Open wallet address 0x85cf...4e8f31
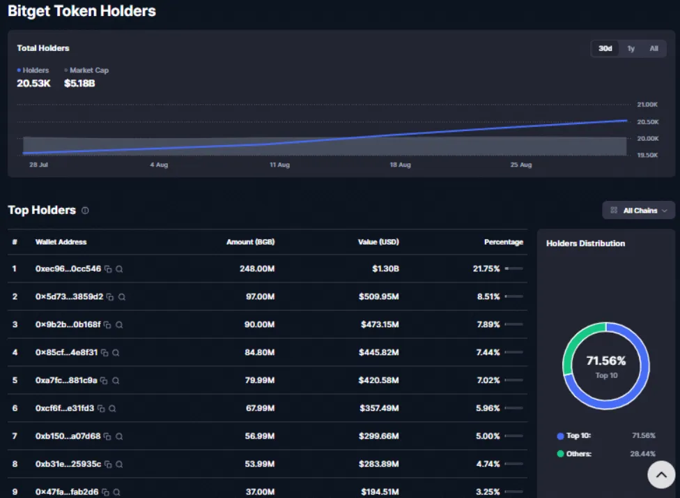This screenshot has width=680, height=498. point(66,352)
